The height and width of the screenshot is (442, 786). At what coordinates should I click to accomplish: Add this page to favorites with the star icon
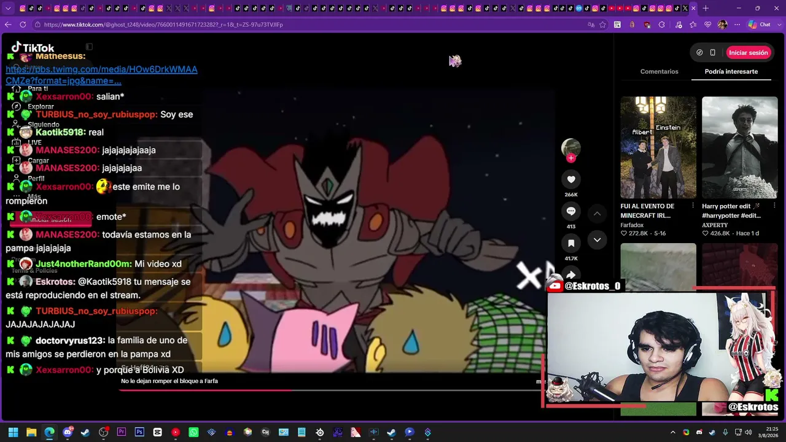603,25
